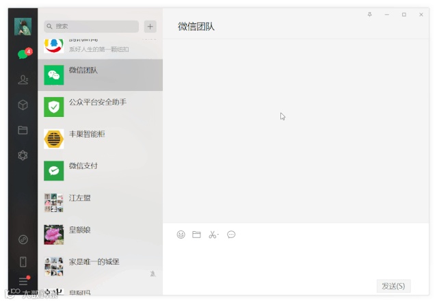
Task: Open the 江左盟 group chat
Action: (101, 202)
